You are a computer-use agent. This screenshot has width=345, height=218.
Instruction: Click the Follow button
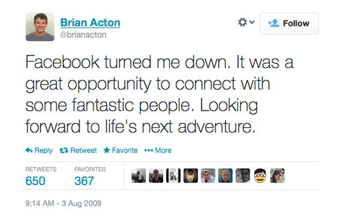point(289,24)
